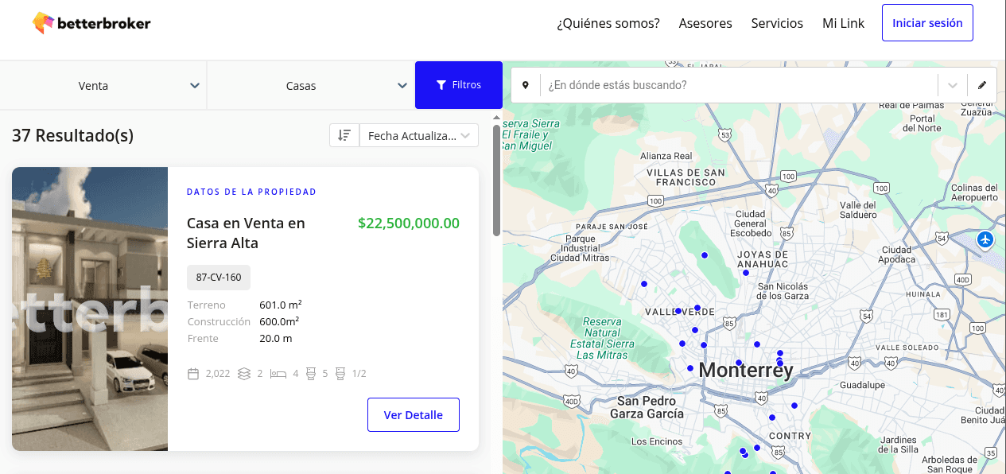This screenshot has height=474, width=1006.
Task: Click the sort order icon button
Action: point(344,136)
